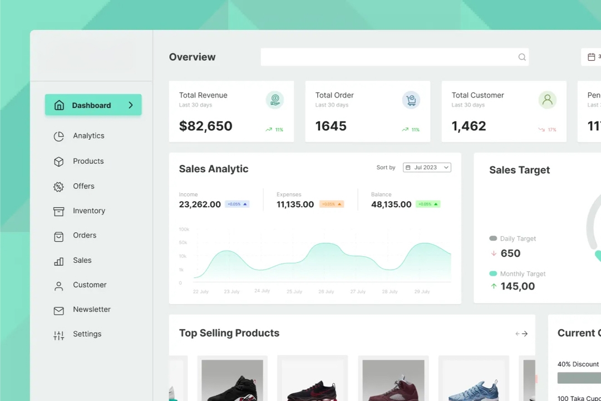Screen dimensions: 601x401
Task: Open the Products menu item
Action: [88, 161]
